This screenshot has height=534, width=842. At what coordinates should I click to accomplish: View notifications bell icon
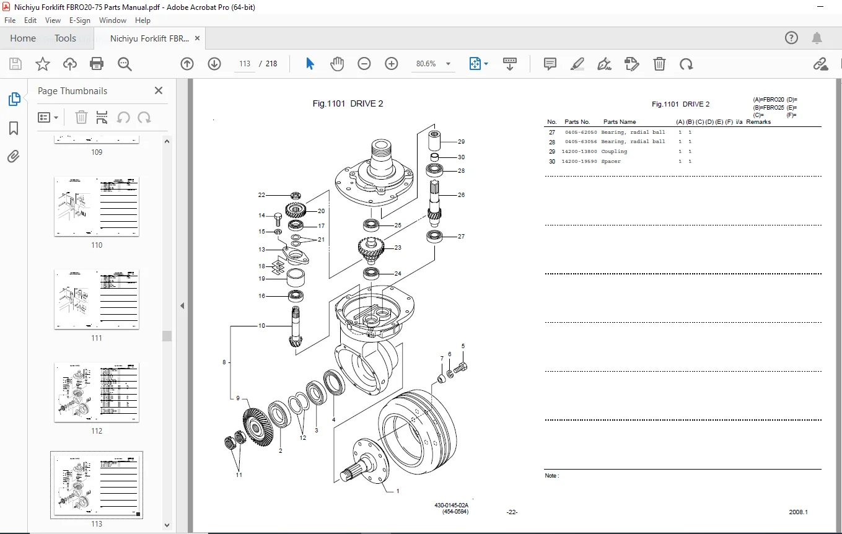pos(818,38)
